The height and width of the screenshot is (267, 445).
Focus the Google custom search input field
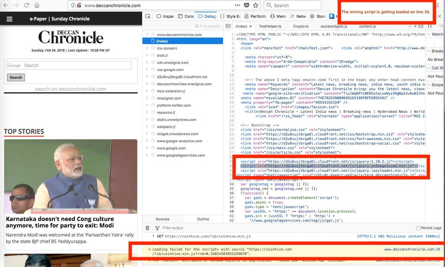pos(69,65)
